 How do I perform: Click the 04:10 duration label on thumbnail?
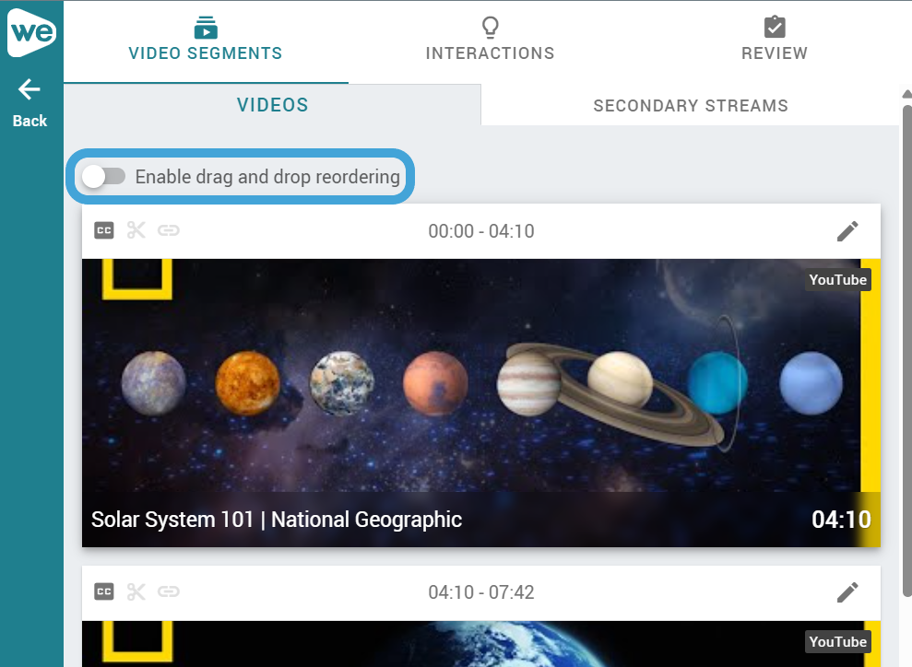[x=841, y=520]
